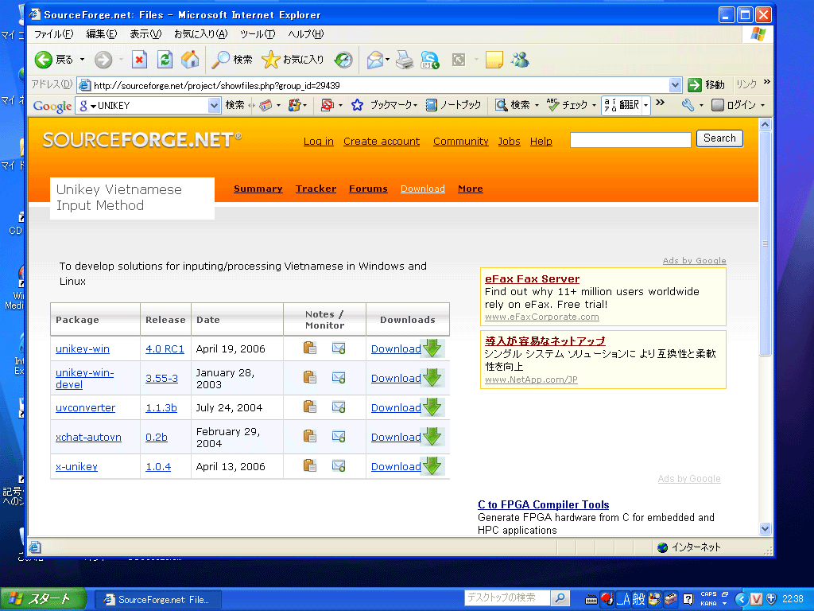
Task: Open the 編集(E) menu
Action: click(x=101, y=34)
